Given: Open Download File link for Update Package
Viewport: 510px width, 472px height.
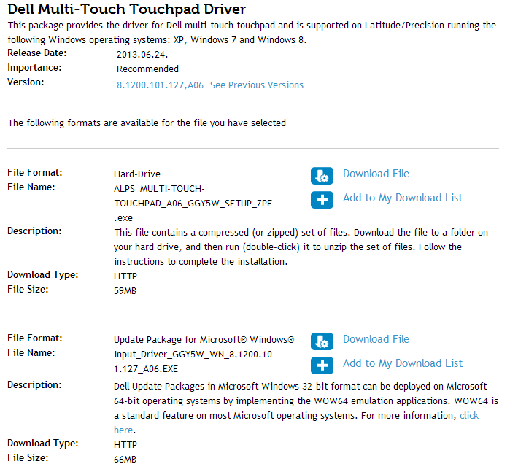Looking at the screenshot, I should click(x=376, y=339).
